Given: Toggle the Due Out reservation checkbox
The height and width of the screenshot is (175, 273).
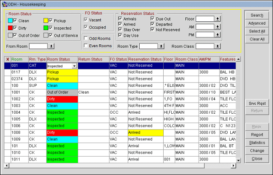Looking at the screenshot, I should pyautogui.click(x=153, y=19).
